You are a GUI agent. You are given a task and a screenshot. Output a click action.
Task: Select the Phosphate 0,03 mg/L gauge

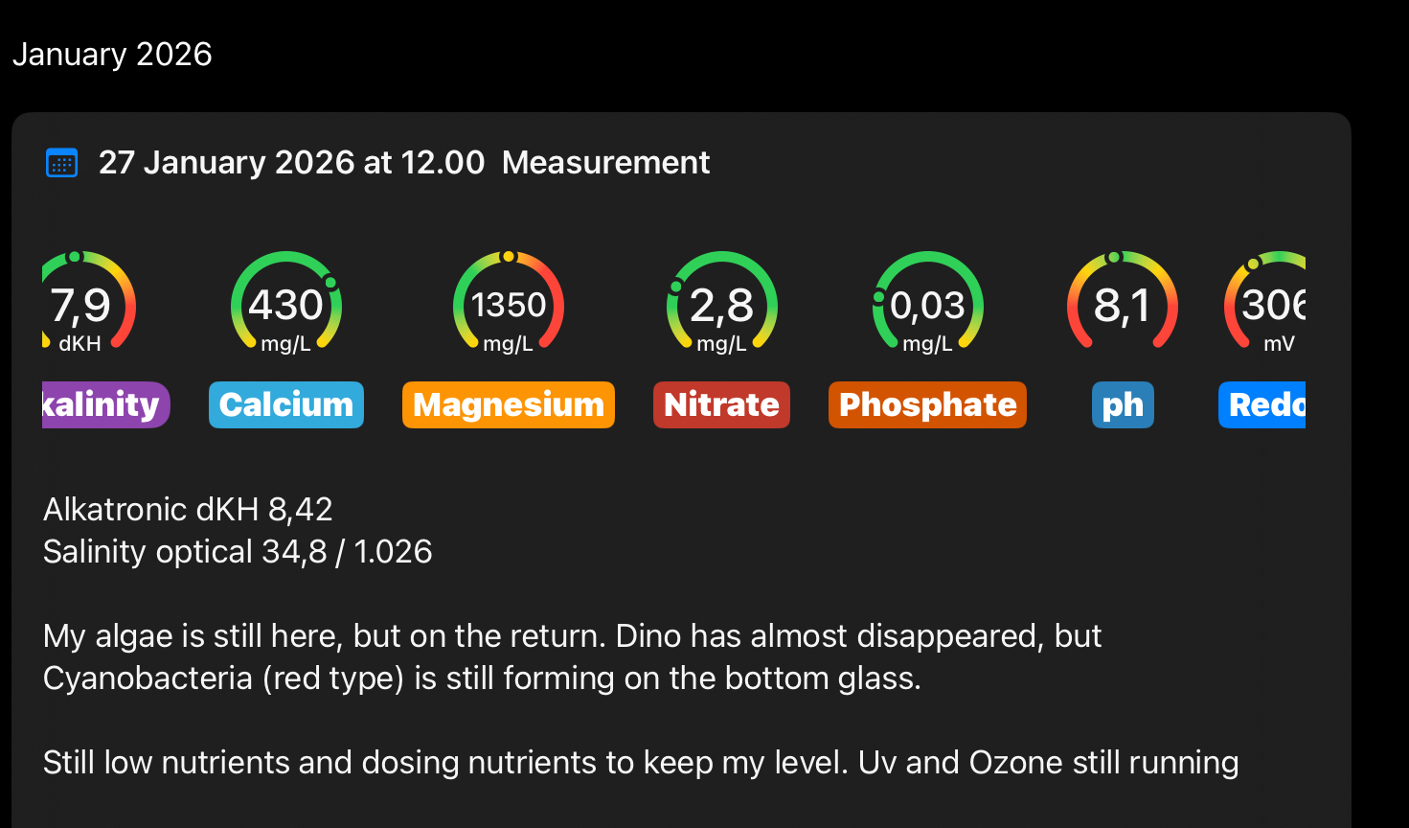pyautogui.click(x=927, y=305)
